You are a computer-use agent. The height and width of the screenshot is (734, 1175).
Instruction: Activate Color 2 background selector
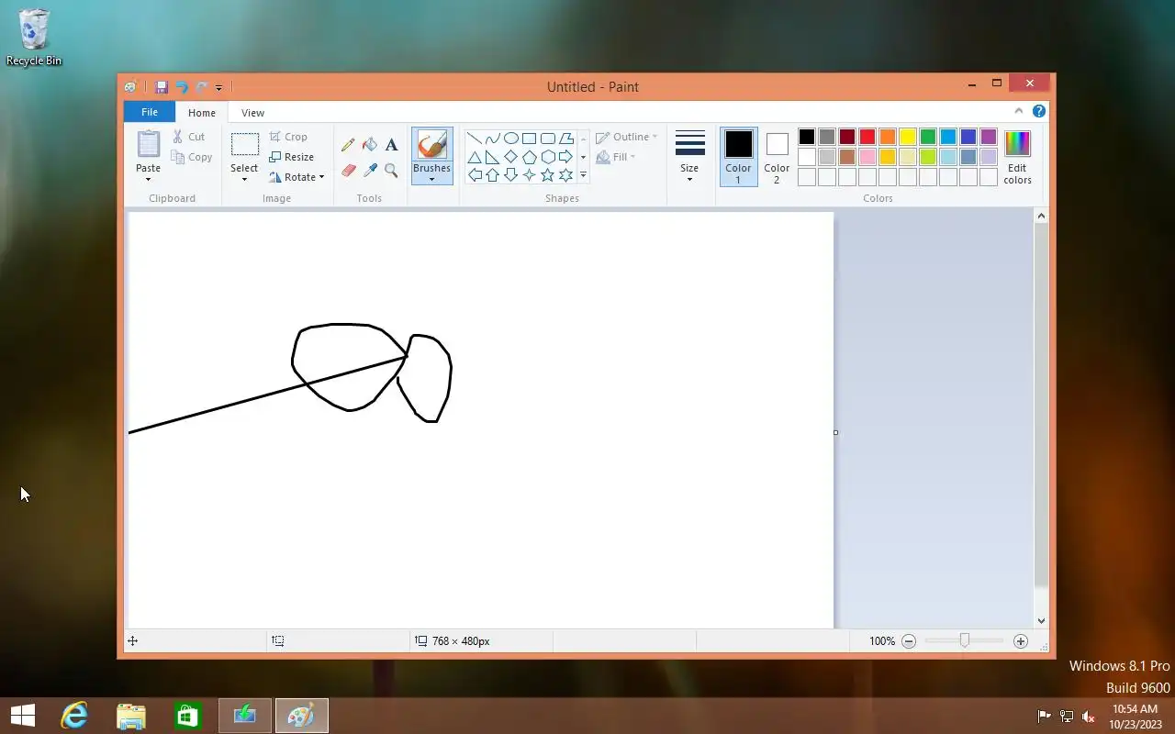point(777,156)
